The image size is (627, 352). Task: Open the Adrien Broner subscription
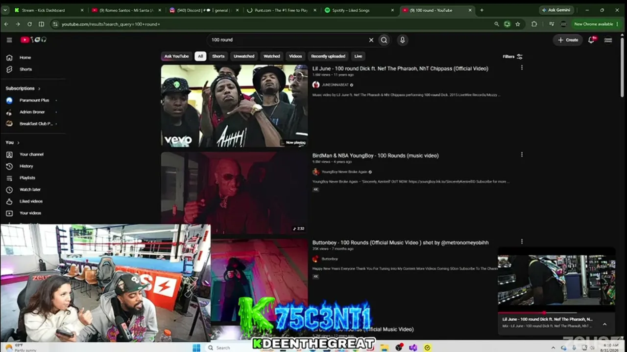(x=33, y=112)
